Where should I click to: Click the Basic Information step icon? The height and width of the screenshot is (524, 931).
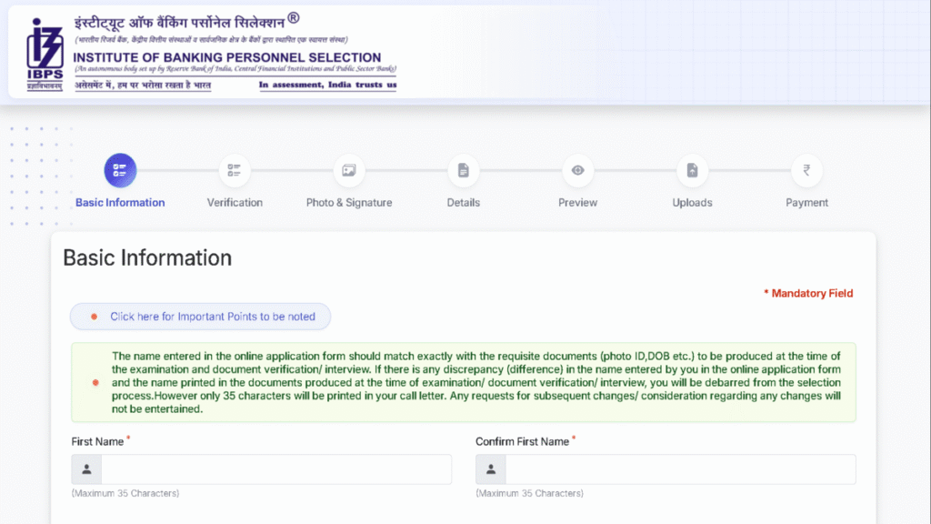pyautogui.click(x=120, y=170)
